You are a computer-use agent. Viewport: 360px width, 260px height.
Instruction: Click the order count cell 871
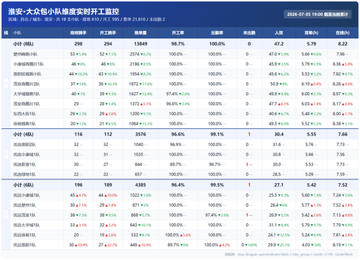(135, 205)
